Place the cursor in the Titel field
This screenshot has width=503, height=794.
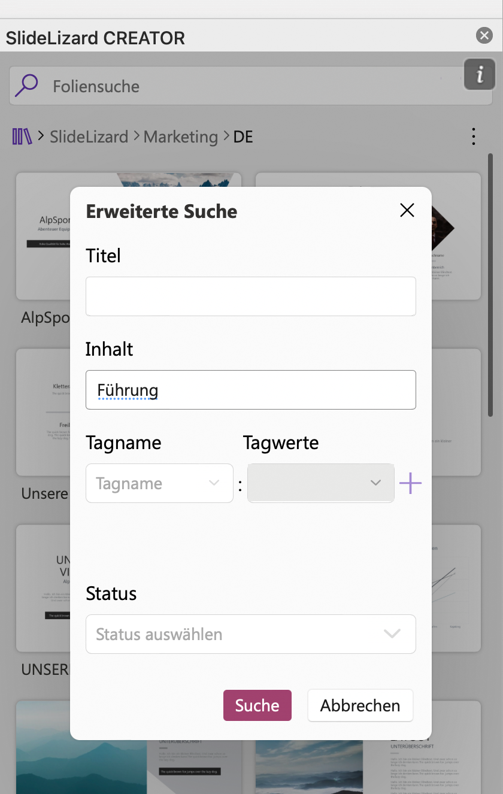[251, 296]
